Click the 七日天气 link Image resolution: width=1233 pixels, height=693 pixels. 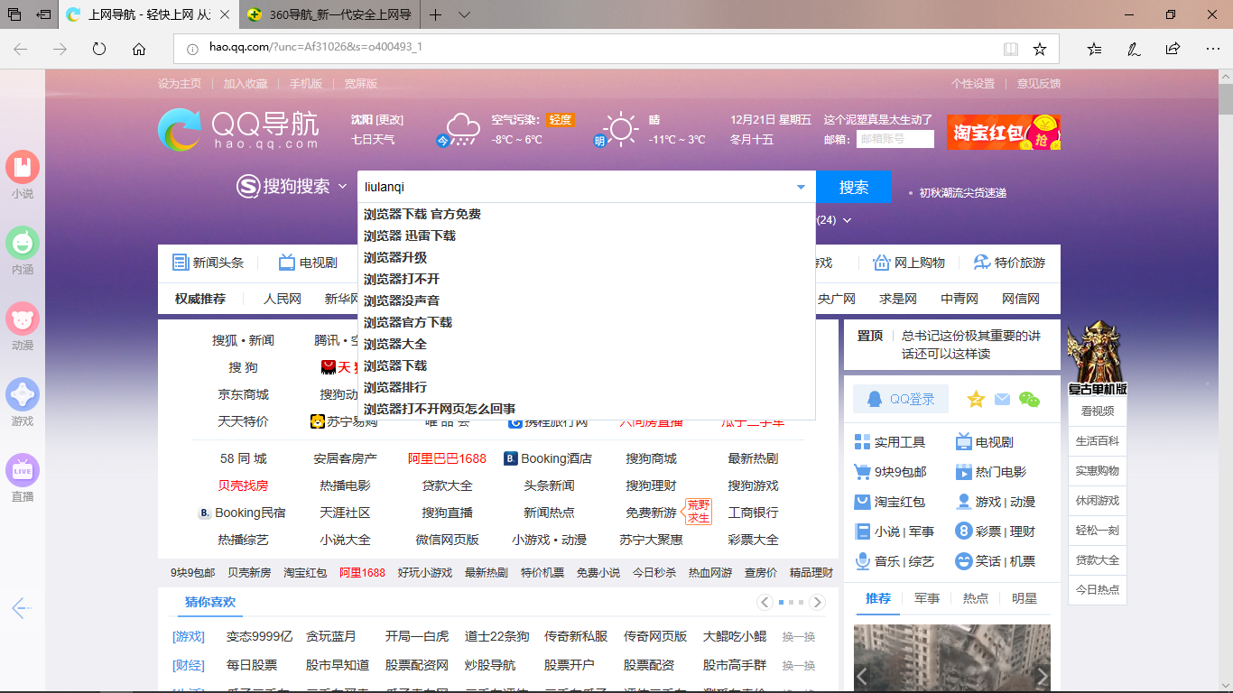[373, 140]
